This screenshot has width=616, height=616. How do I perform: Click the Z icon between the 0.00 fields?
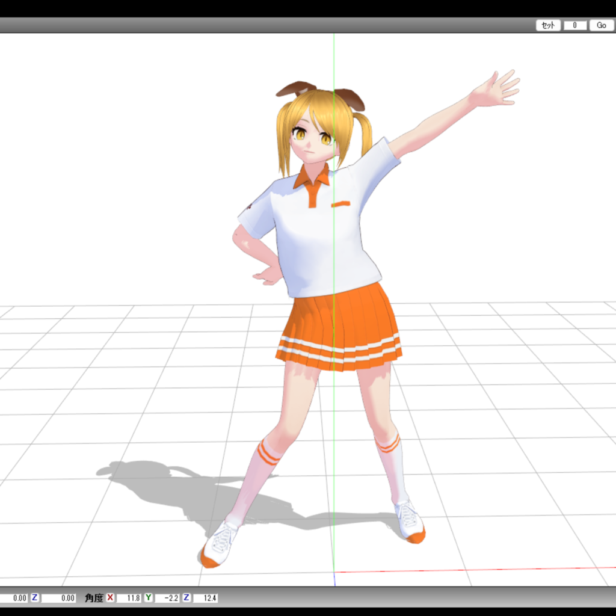[35, 597]
